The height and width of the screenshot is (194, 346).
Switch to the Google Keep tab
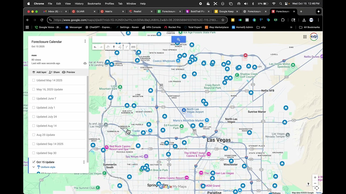[x=226, y=12]
